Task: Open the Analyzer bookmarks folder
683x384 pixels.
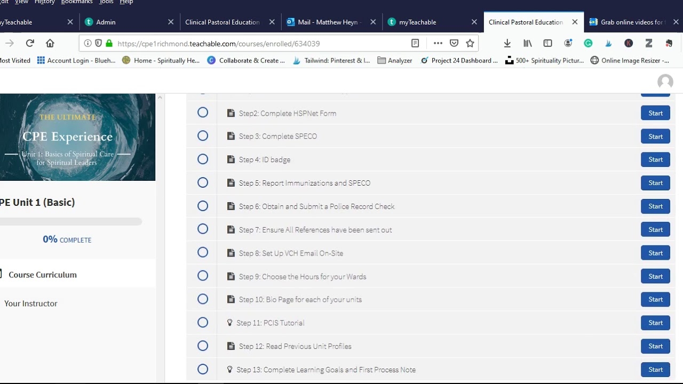Action: tap(395, 60)
